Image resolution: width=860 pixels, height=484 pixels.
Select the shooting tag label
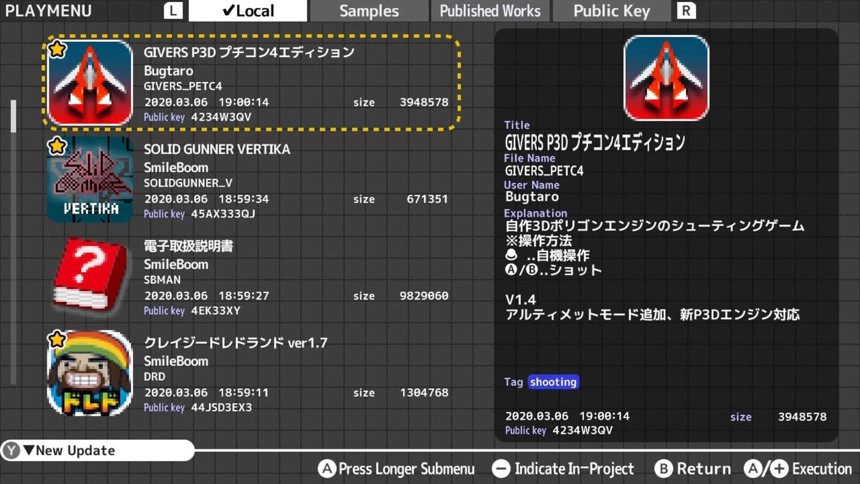pyautogui.click(x=553, y=382)
